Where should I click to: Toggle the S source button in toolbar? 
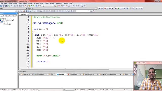71,11
